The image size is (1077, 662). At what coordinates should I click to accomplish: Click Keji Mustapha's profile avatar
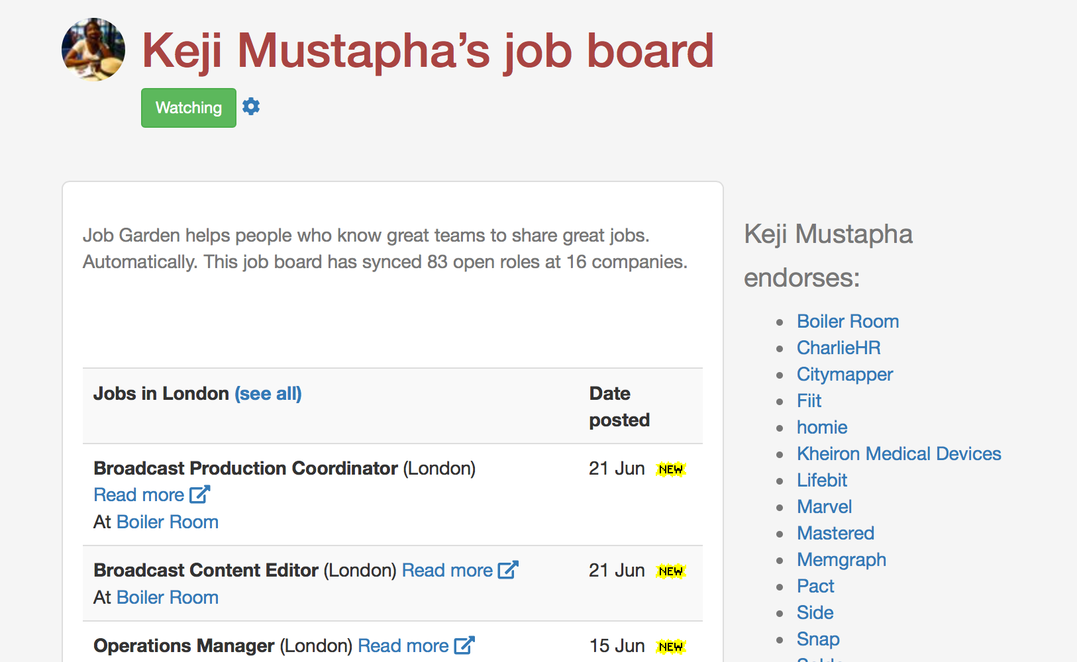pyautogui.click(x=93, y=50)
